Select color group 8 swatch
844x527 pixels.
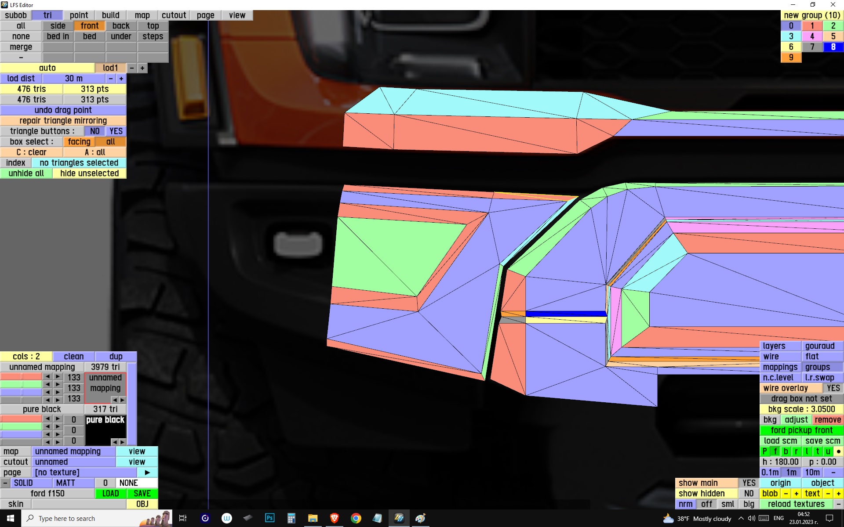833,47
